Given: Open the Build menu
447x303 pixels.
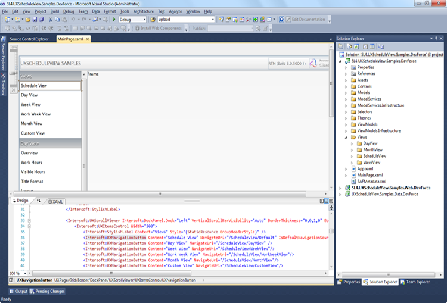Looking at the screenshot, I should 55,11.
